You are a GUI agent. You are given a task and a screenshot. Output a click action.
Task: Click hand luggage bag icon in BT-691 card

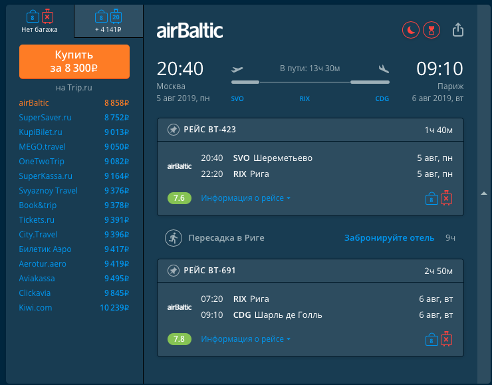(431, 340)
